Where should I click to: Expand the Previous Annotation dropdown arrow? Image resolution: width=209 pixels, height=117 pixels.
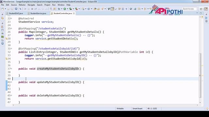tap(148, 9)
